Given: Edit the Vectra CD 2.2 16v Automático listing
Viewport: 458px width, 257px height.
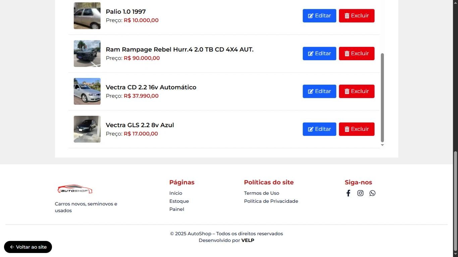Looking at the screenshot, I should click(x=320, y=91).
